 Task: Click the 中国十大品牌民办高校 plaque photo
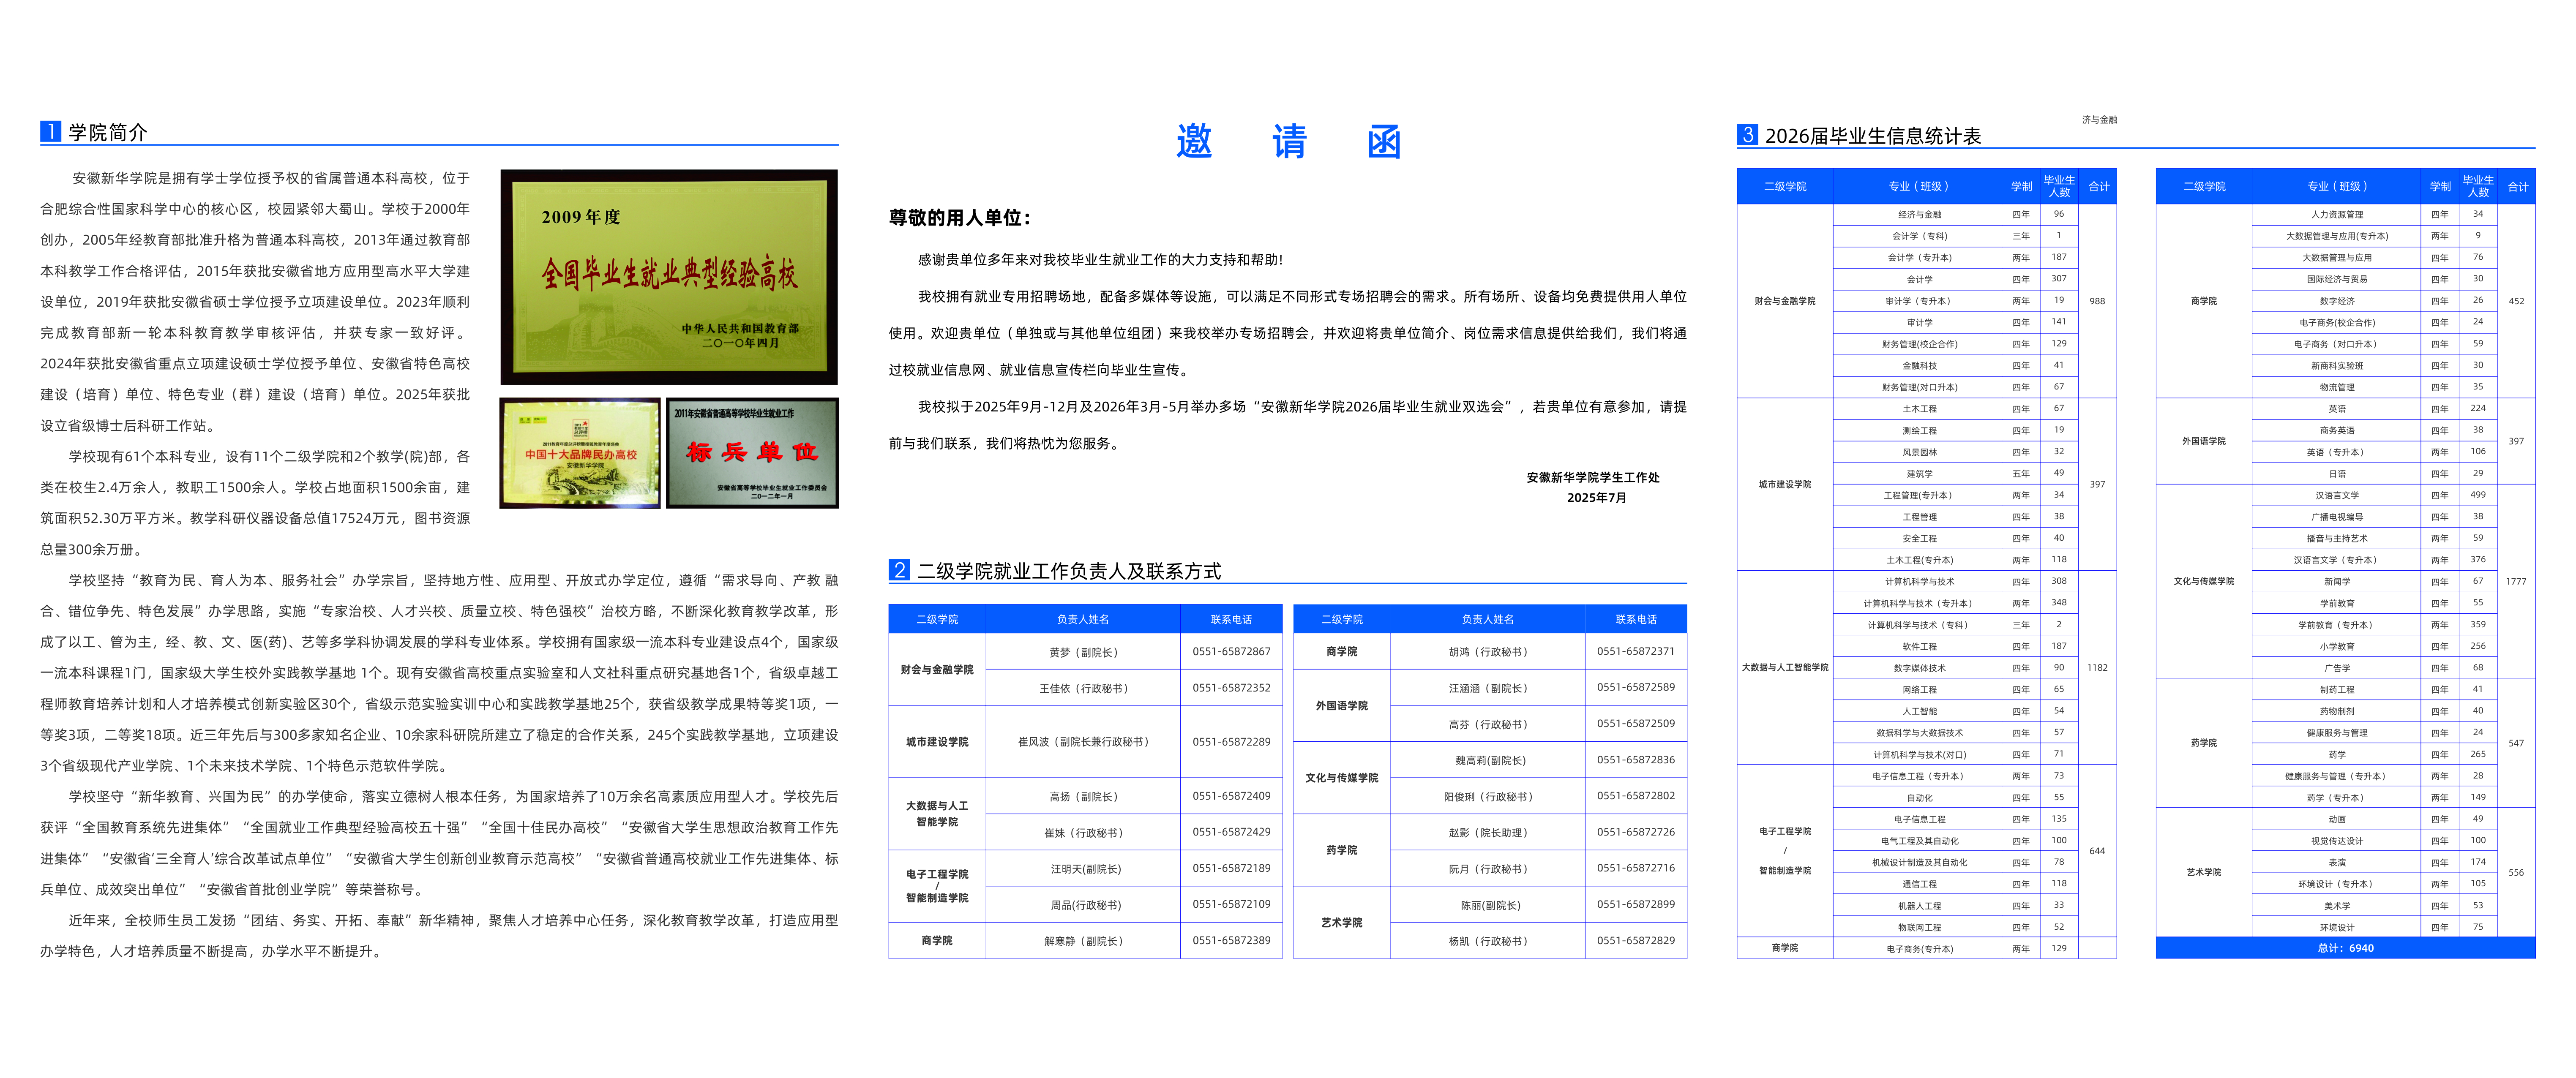click(580, 453)
